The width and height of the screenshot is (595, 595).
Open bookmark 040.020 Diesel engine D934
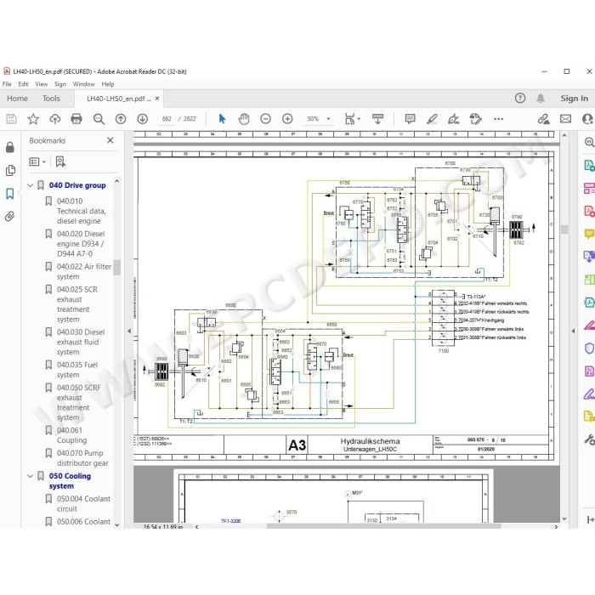pos(81,244)
